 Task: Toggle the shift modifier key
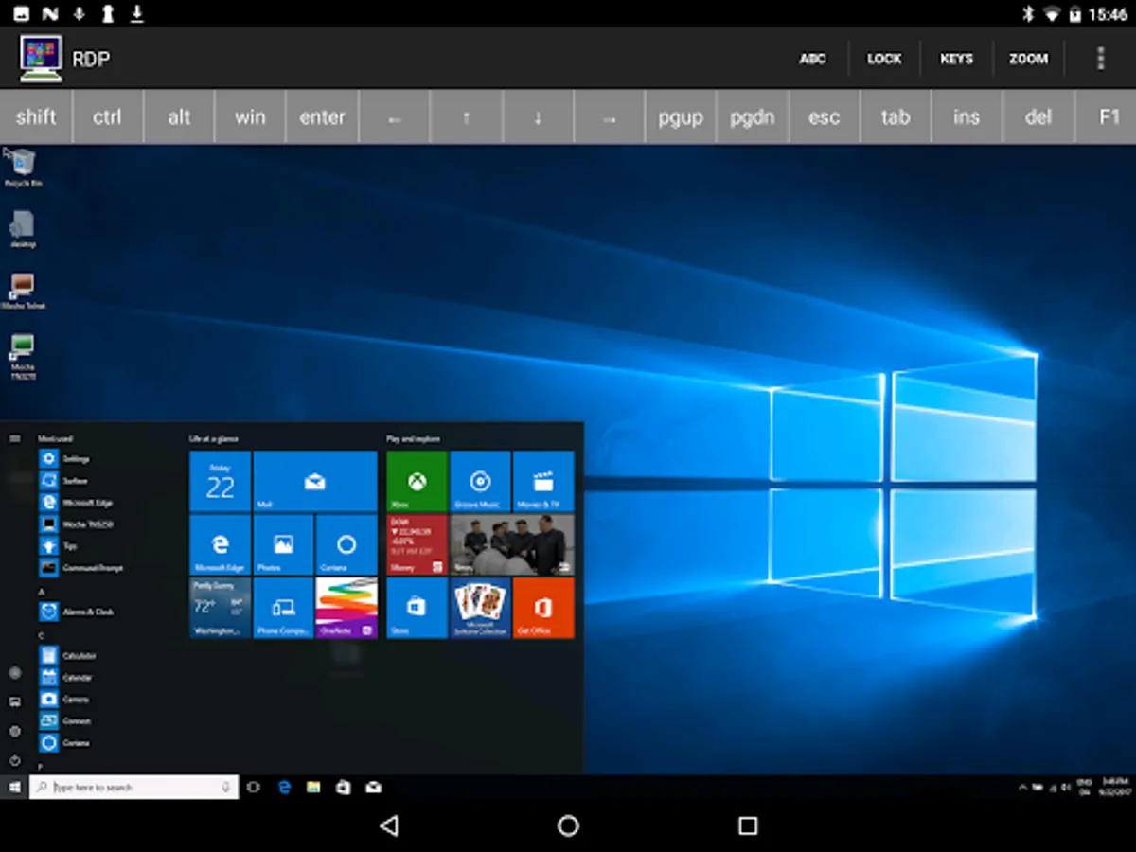tap(36, 117)
